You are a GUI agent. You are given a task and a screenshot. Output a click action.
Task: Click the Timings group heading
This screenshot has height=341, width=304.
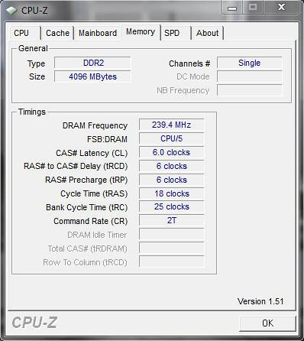pyautogui.click(x=32, y=112)
